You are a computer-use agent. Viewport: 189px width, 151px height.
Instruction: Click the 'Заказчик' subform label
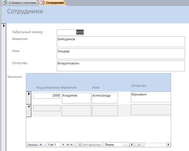click(15, 77)
